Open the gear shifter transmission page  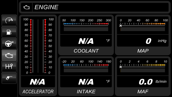click(x=9, y=67)
